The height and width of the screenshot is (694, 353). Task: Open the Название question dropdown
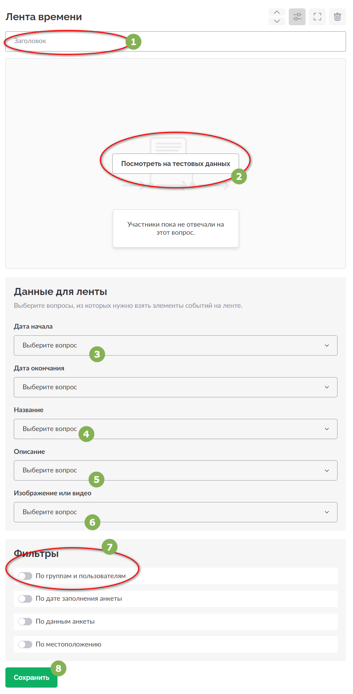(175, 429)
